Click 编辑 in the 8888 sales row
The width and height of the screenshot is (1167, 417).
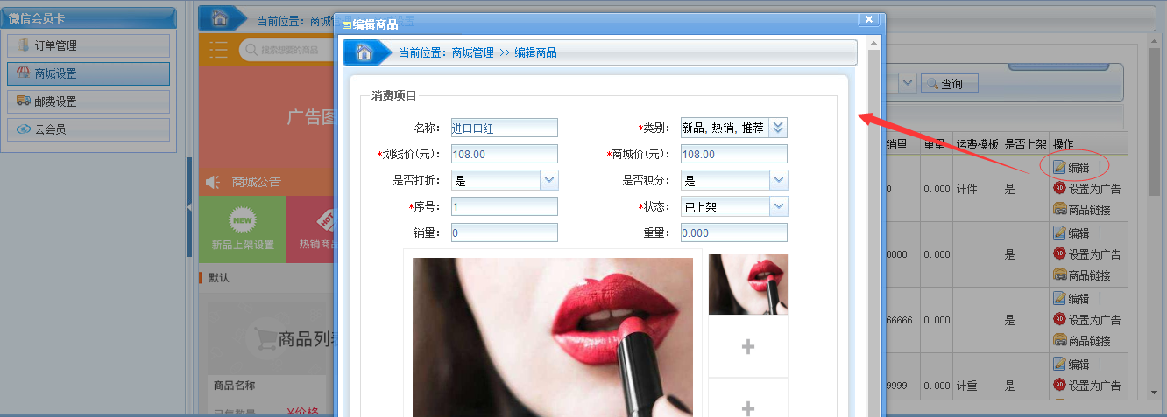[1072, 233]
